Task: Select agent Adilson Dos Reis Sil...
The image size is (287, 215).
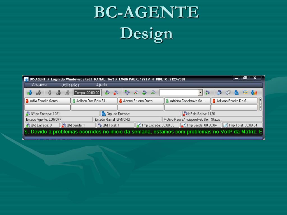Action: [94, 101]
